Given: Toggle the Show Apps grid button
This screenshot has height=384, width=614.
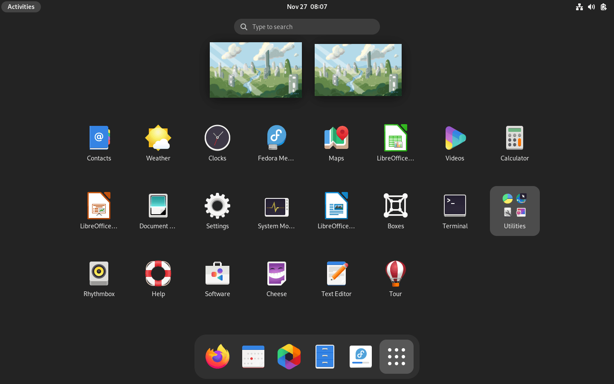Looking at the screenshot, I should tap(397, 357).
